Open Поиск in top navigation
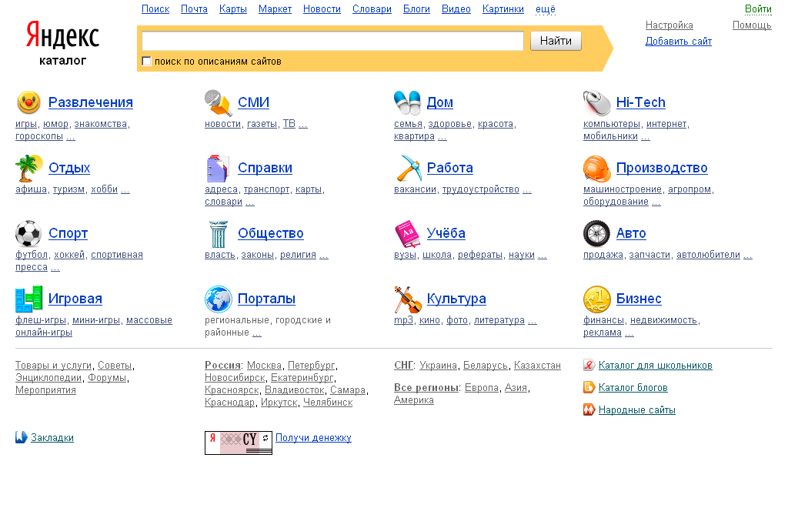The height and width of the screenshot is (508, 788). tap(155, 9)
